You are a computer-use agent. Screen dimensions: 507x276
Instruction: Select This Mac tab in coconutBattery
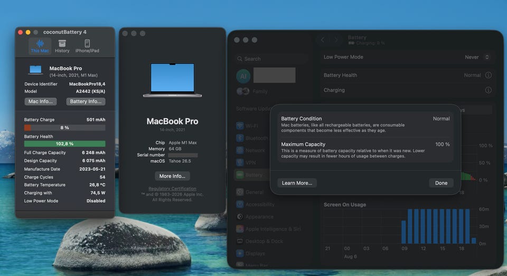40,46
